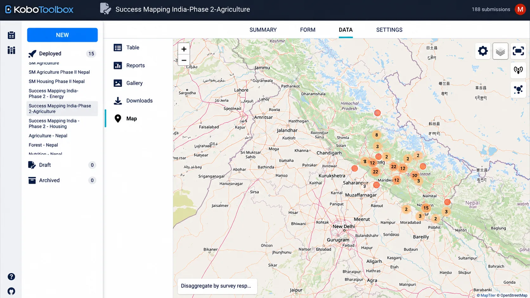Toggle map layers overlay button
Viewport: 530px width, 298px height.
pos(501,51)
